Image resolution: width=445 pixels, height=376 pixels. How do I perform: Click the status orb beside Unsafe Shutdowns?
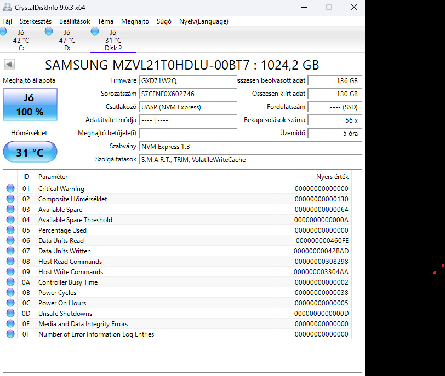click(x=10, y=313)
